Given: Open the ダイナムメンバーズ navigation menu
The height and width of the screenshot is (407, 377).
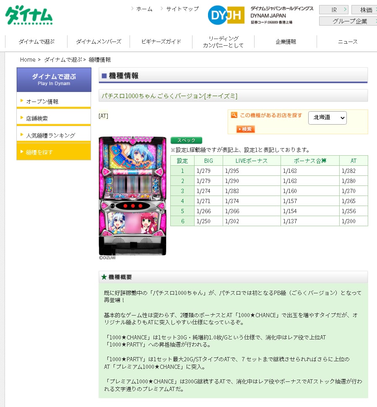Looking at the screenshot, I should click(x=99, y=42).
